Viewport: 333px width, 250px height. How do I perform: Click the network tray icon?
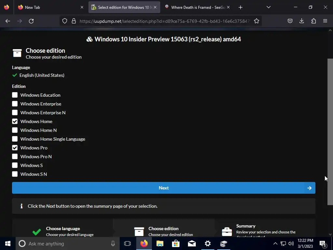[x=283, y=243]
